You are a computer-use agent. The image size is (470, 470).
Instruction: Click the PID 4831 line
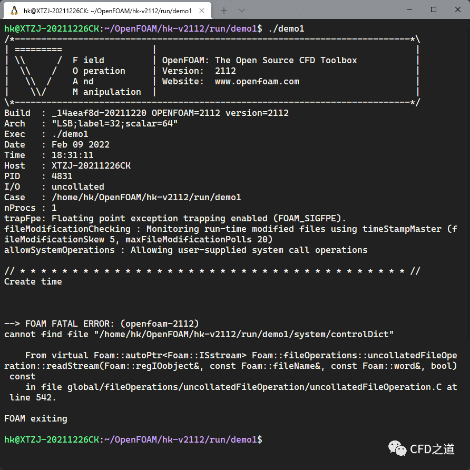[x=38, y=176]
